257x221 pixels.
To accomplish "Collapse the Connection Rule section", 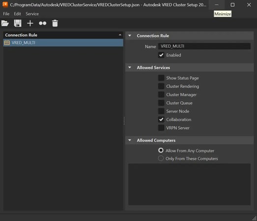I will pyautogui.click(x=130, y=35).
